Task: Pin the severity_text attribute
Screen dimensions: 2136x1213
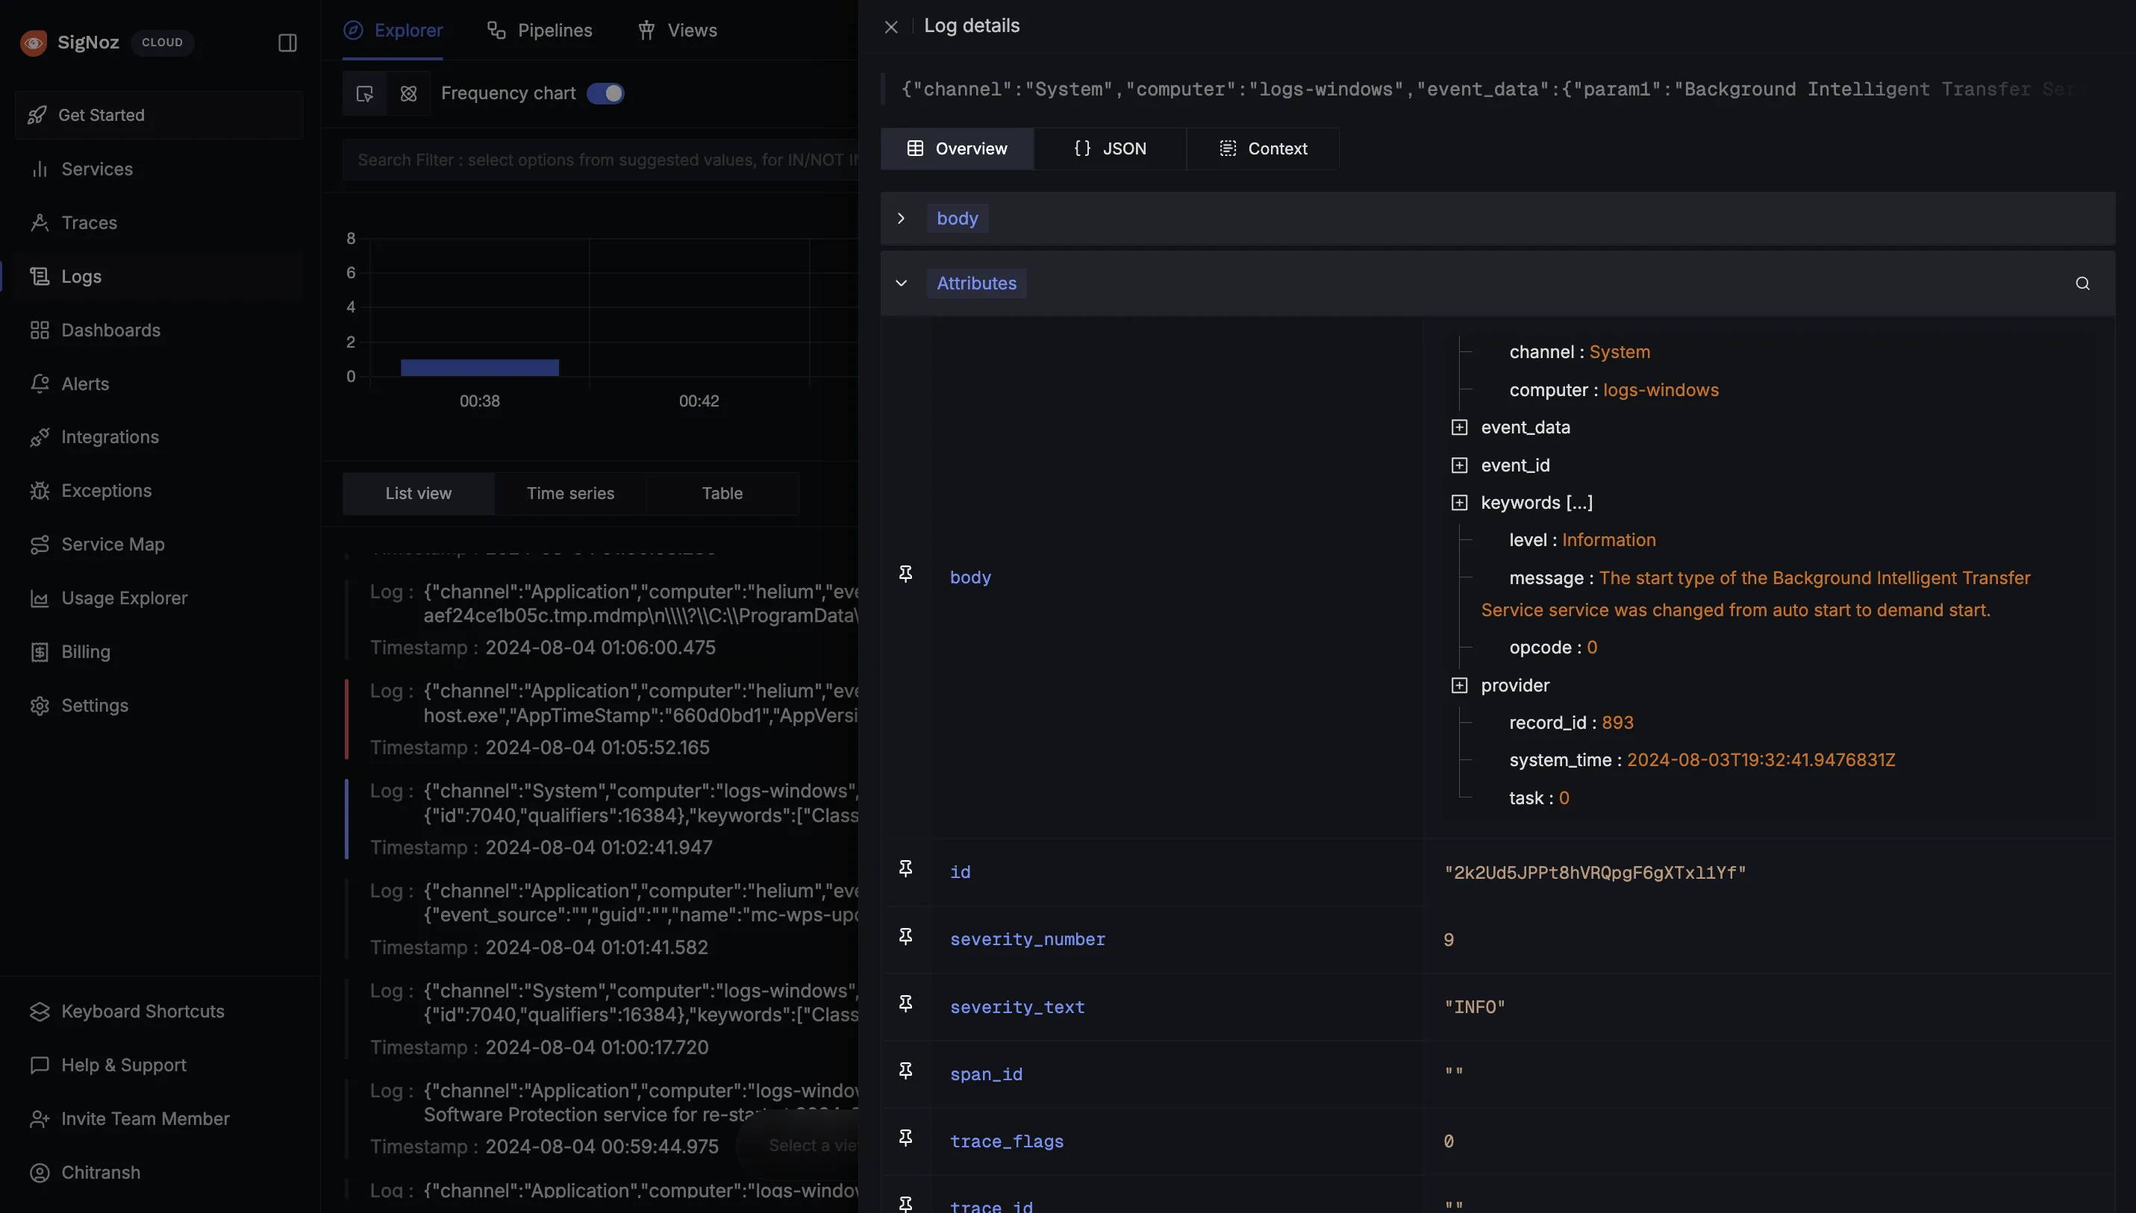Action: pos(905,1003)
